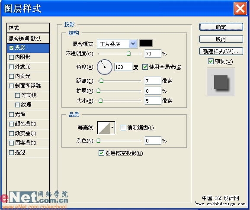Click the 大小 slider handle
The image size is (250, 210).
tap(100, 101)
